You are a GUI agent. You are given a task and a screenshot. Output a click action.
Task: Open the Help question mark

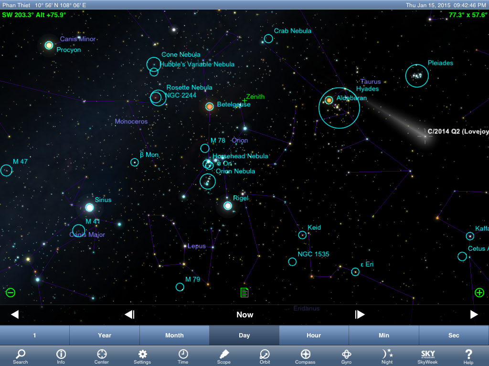pyautogui.click(x=468, y=356)
